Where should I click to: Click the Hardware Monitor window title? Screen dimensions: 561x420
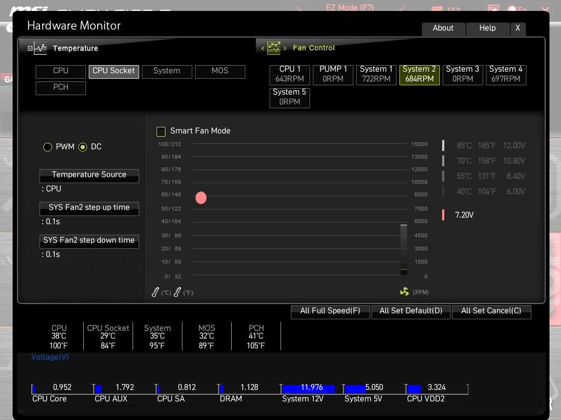74,25
